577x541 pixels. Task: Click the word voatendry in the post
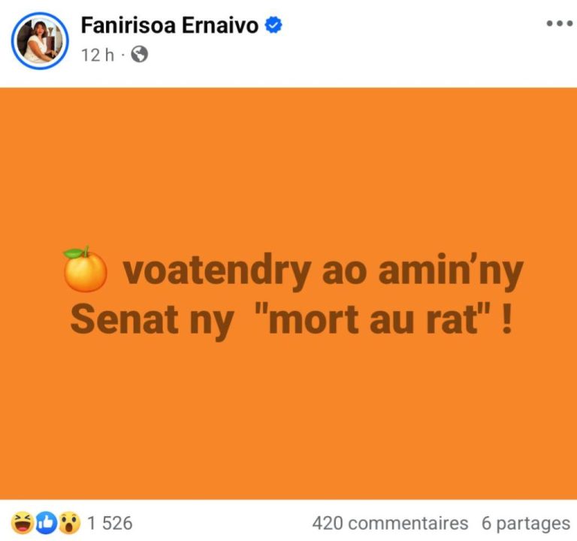[x=217, y=270]
